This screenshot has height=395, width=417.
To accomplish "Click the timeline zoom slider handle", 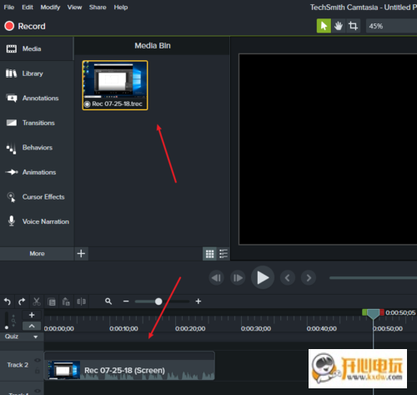I will [x=158, y=301].
